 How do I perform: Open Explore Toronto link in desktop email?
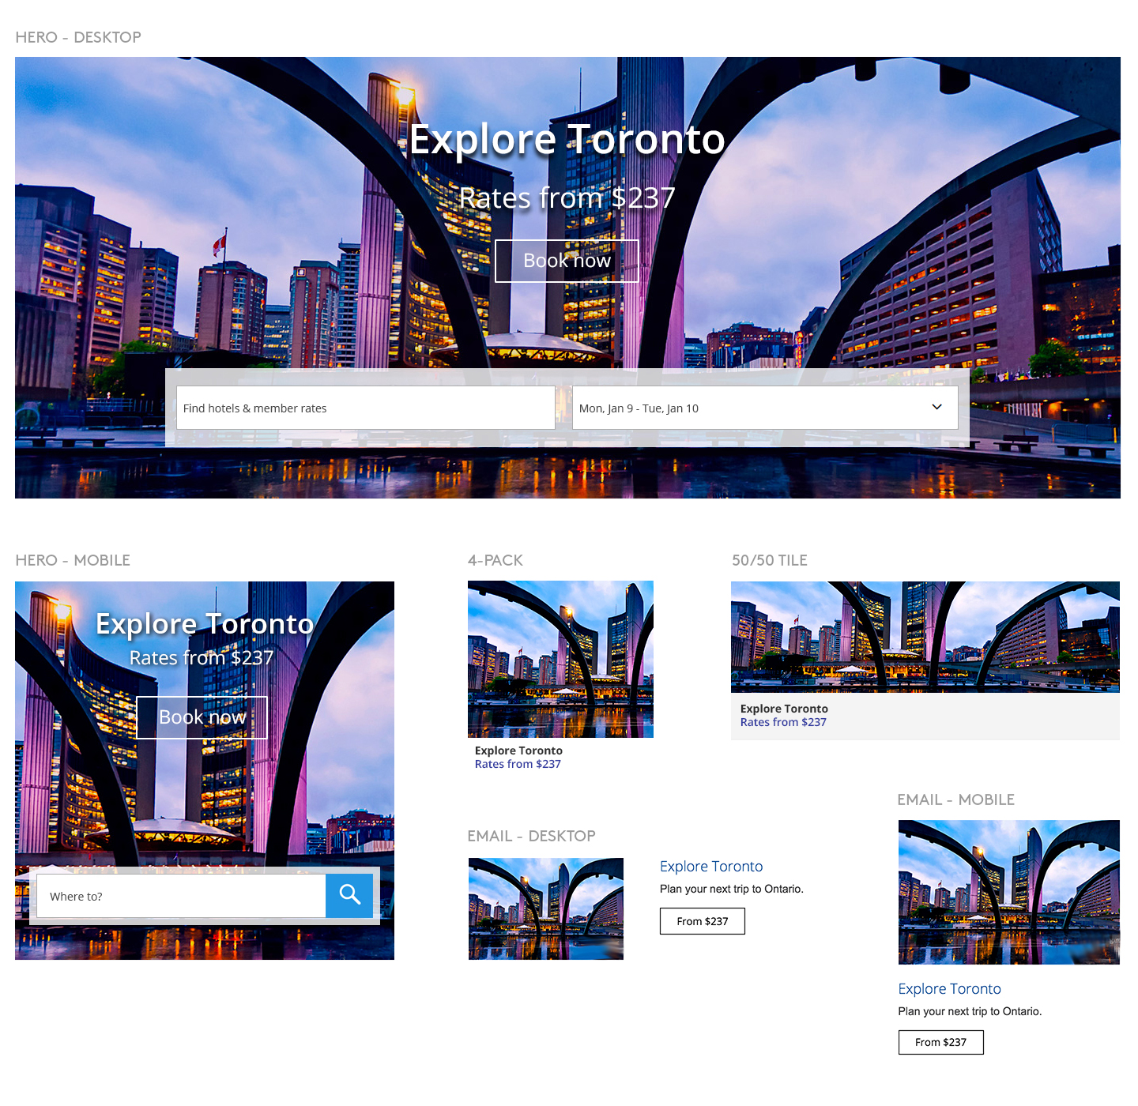(x=711, y=867)
